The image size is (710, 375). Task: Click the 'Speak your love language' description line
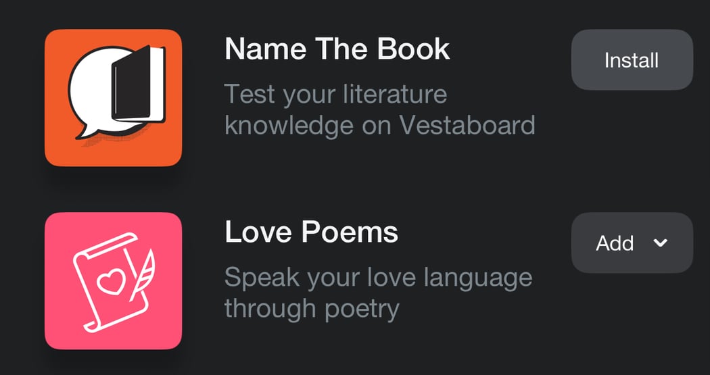(x=378, y=277)
